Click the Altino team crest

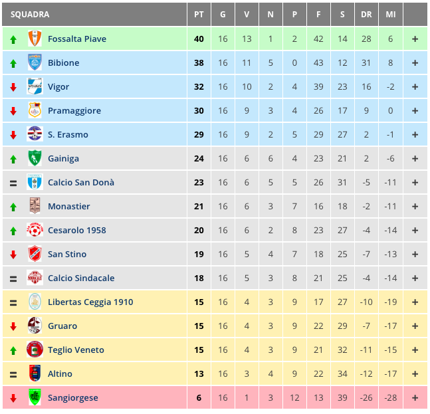coord(35,373)
